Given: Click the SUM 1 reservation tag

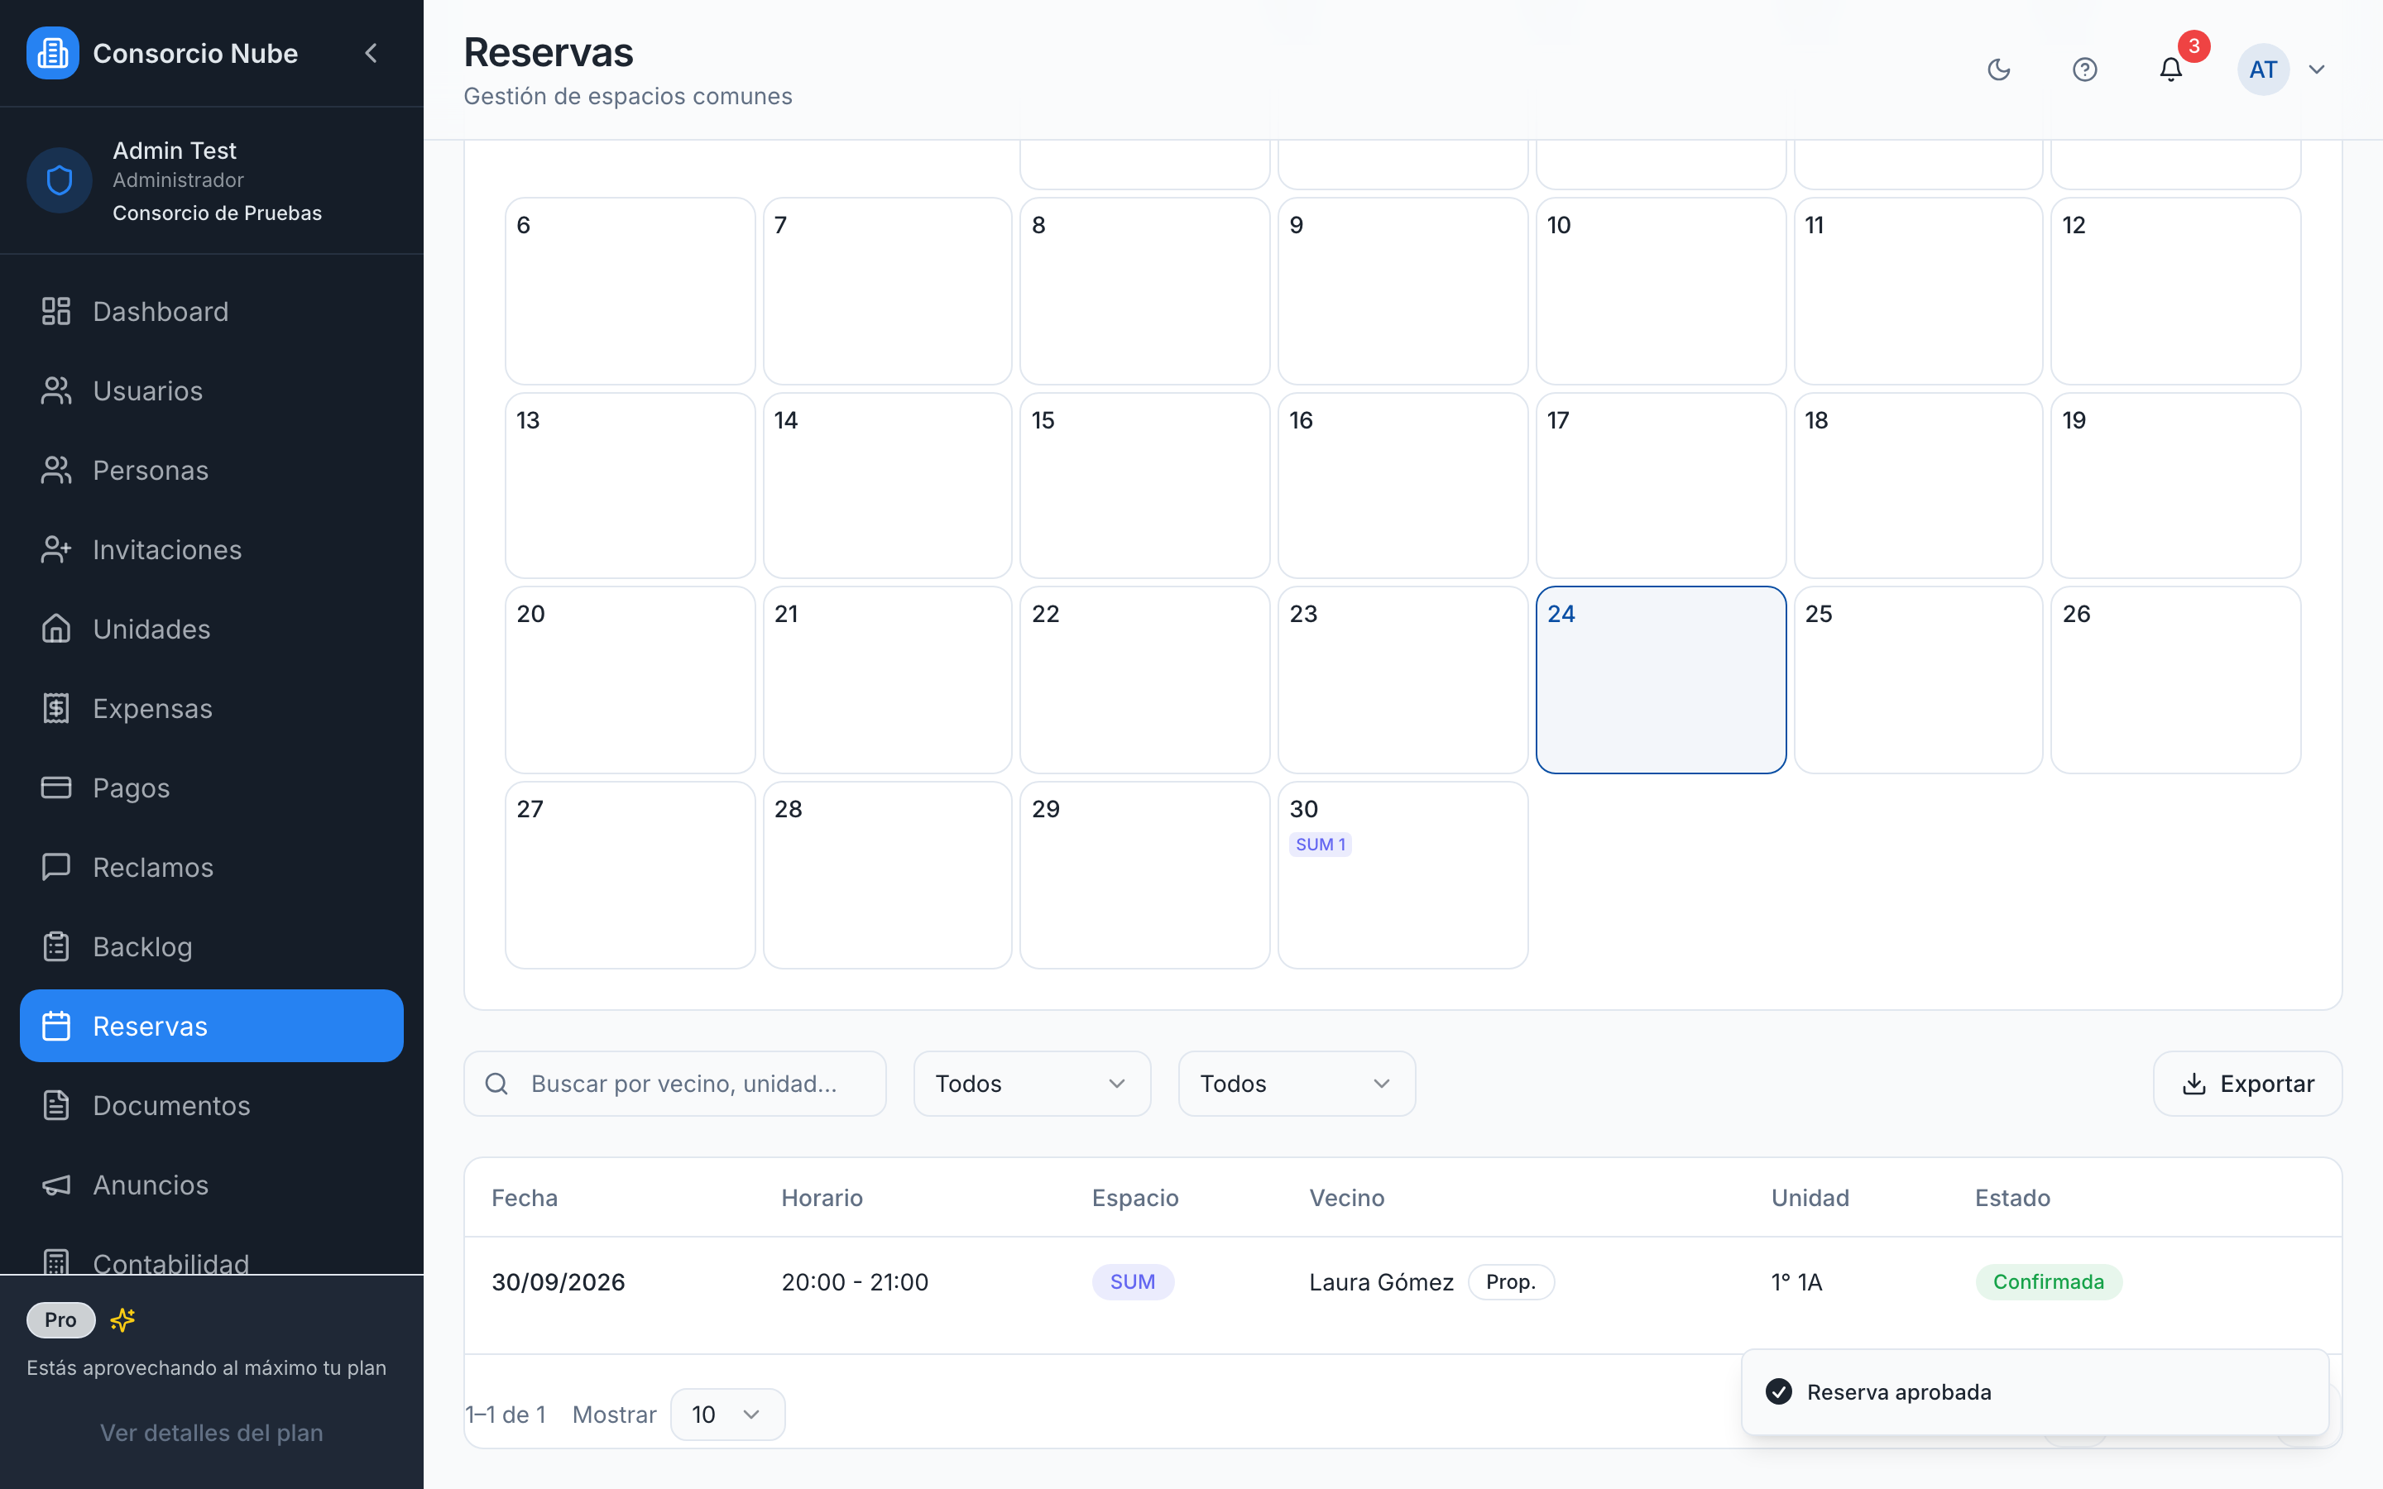Looking at the screenshot, I should (1321, 844).
